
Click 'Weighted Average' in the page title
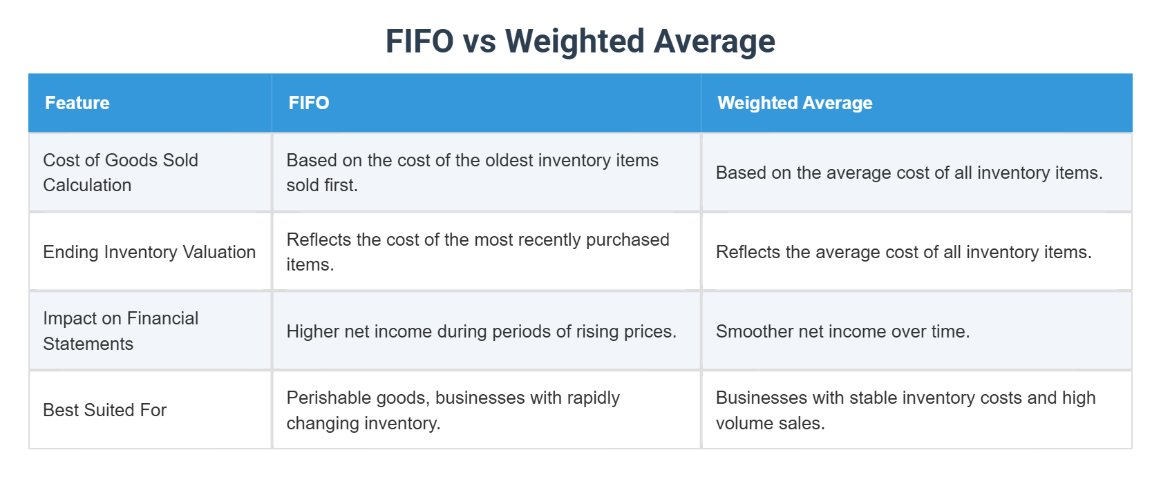[x=640, y=41]
